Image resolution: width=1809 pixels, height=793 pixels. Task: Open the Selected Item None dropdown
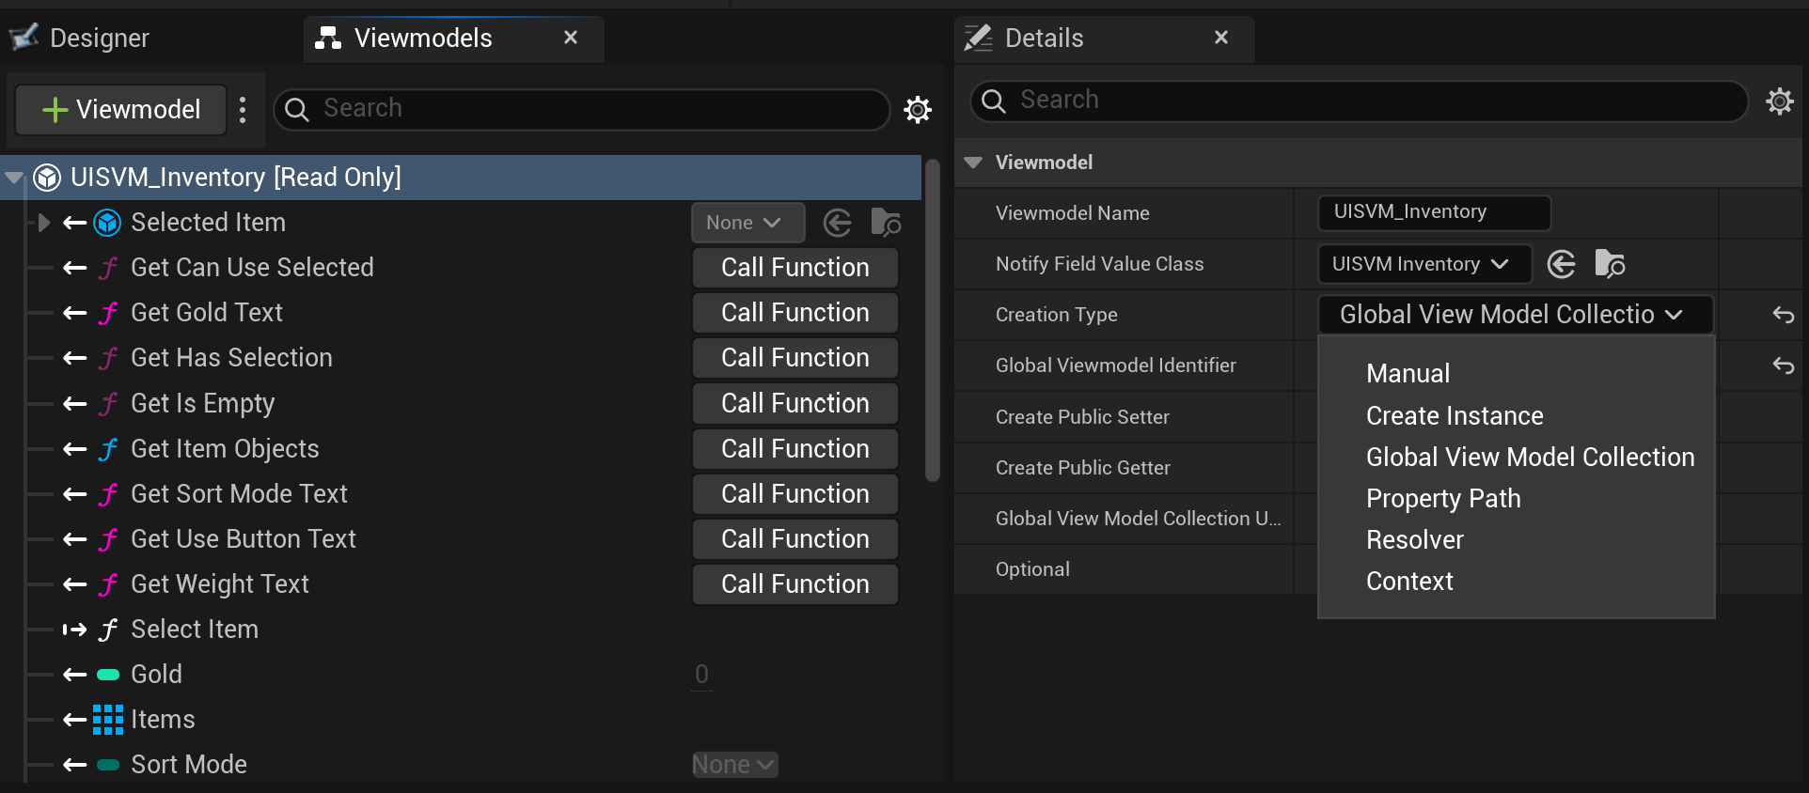748,223
